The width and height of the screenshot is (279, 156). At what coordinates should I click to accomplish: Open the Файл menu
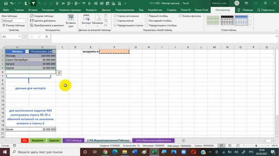[6, 10]
